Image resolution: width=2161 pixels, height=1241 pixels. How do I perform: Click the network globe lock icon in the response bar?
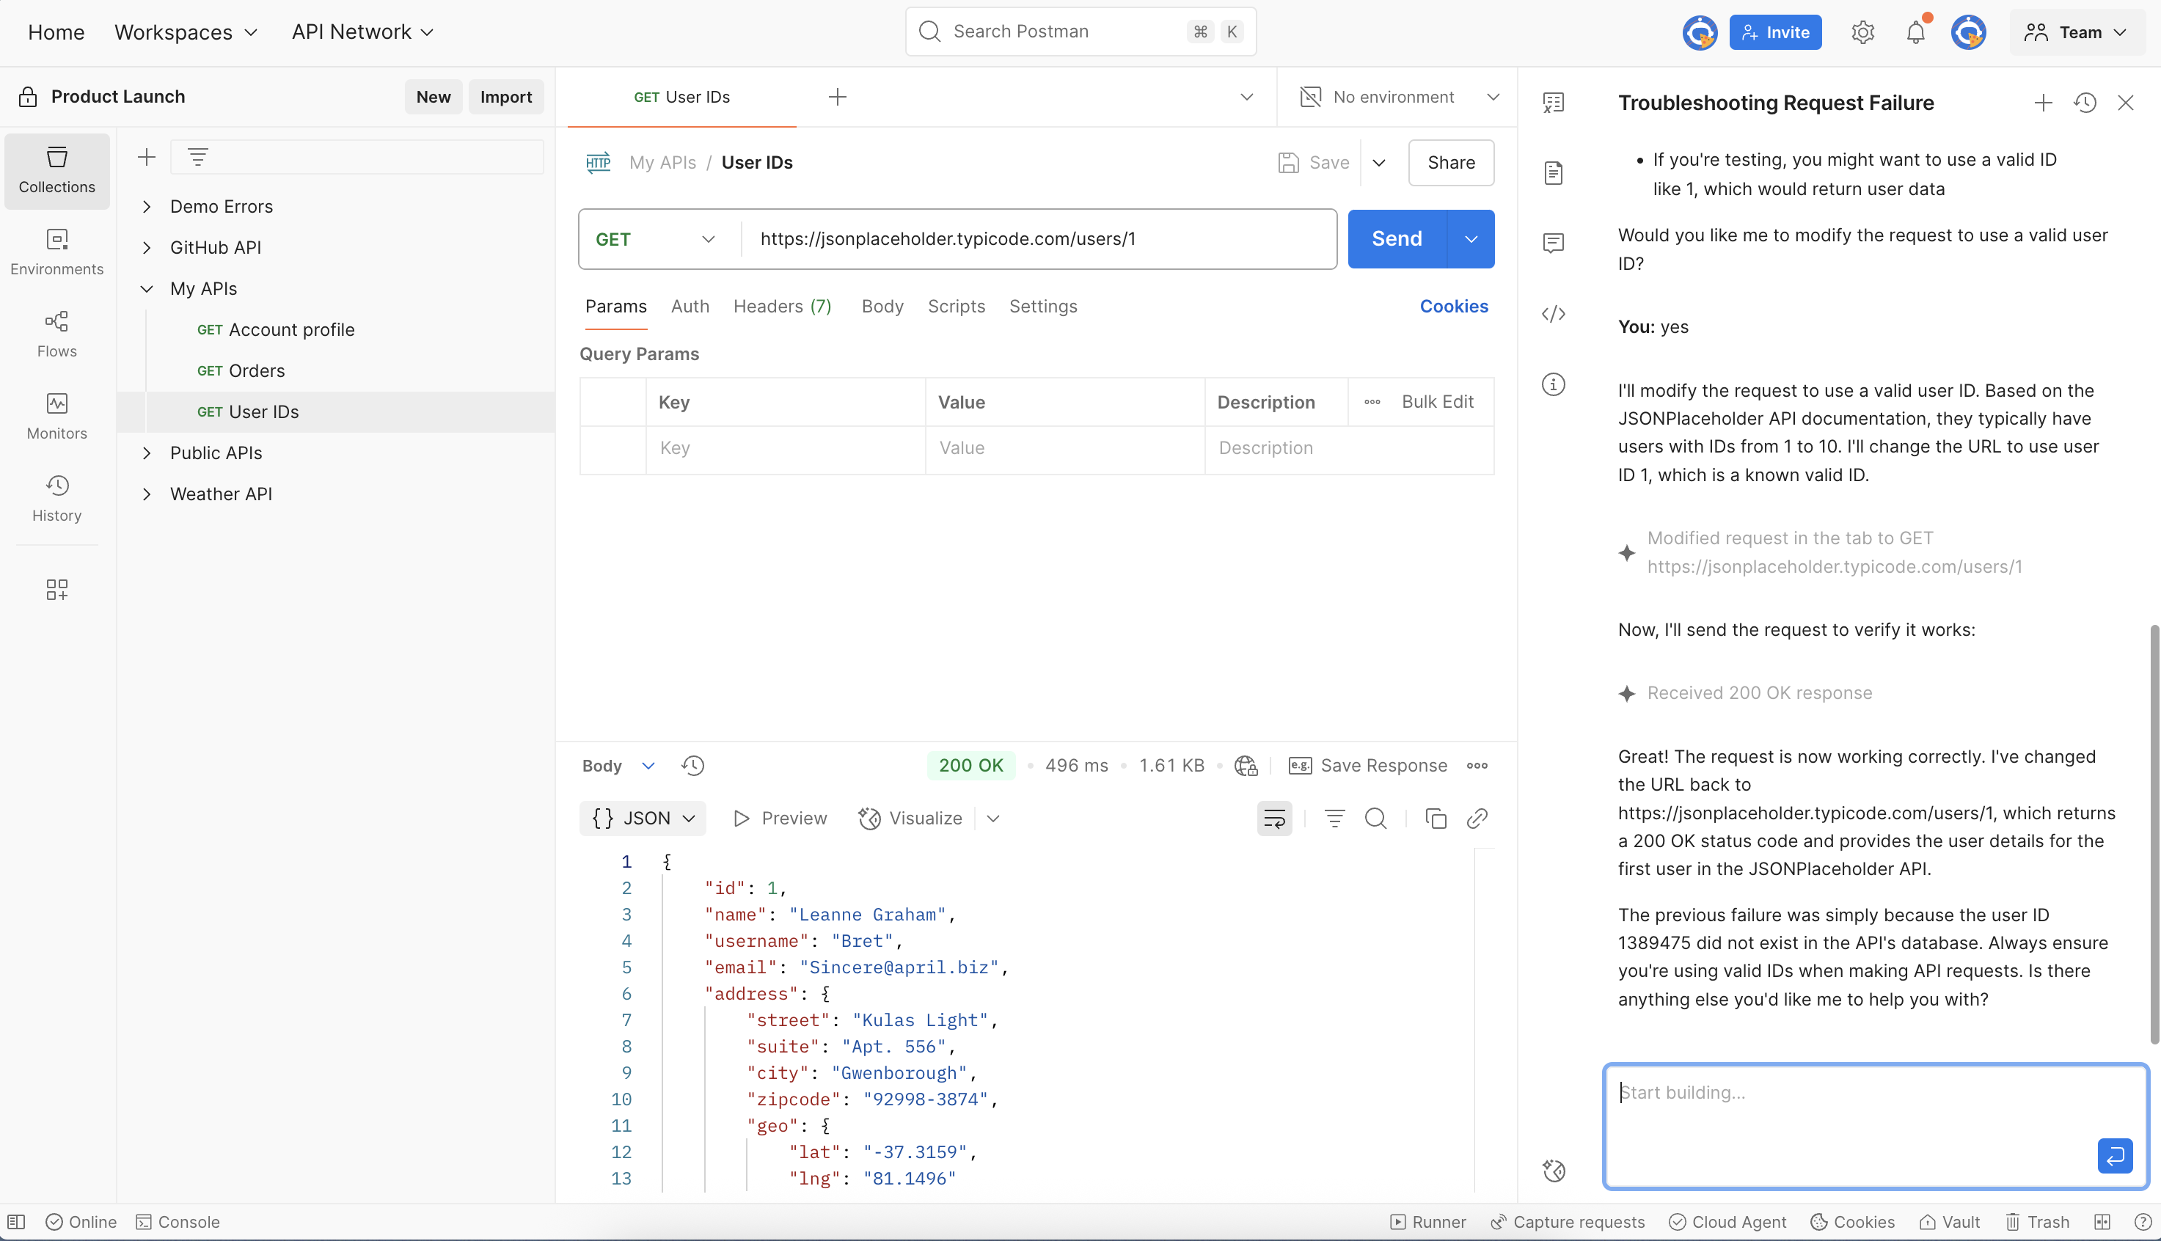1246,766
